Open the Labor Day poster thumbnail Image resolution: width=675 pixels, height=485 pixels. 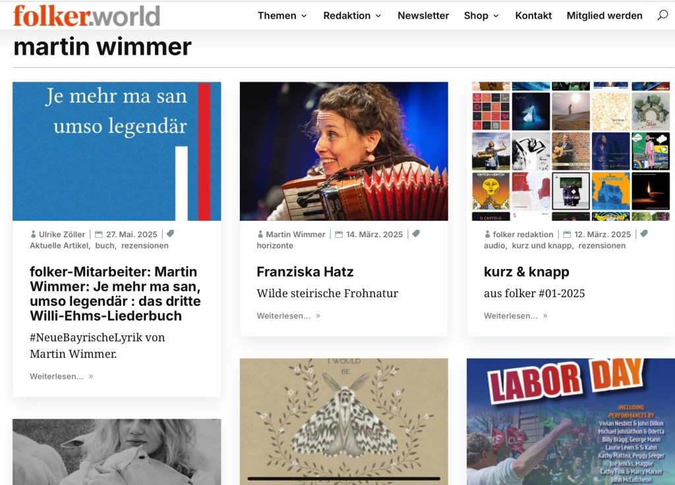pos(571,422)
